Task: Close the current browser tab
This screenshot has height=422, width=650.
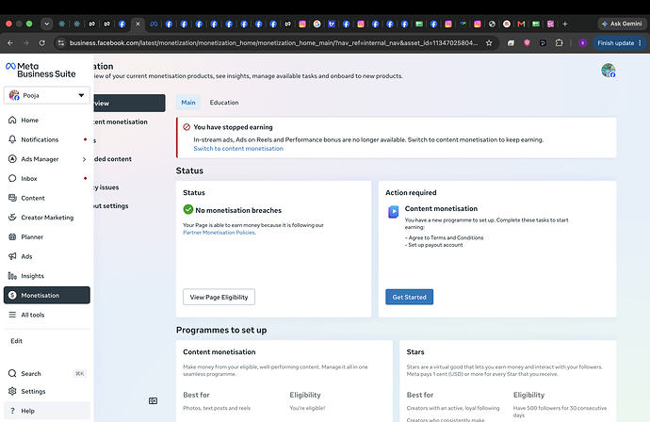Action: 138,24
